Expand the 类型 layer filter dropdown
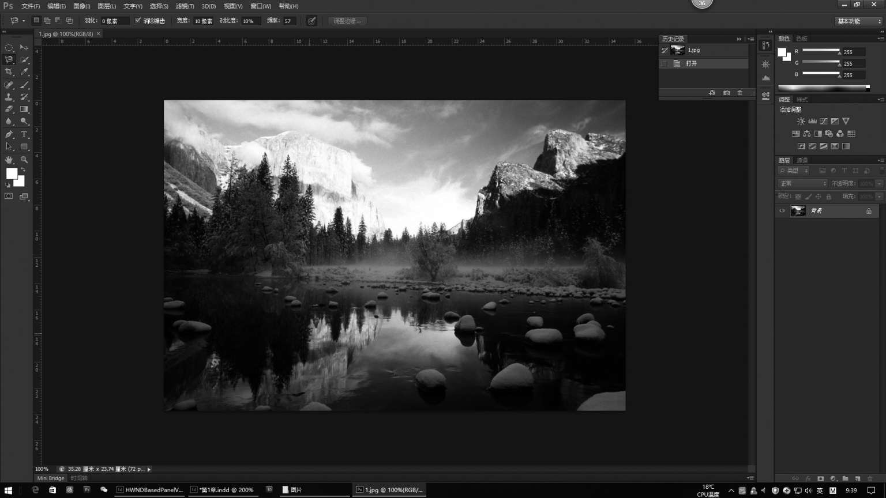The width and height of the screenshot is (886, 498). (794, 171)
